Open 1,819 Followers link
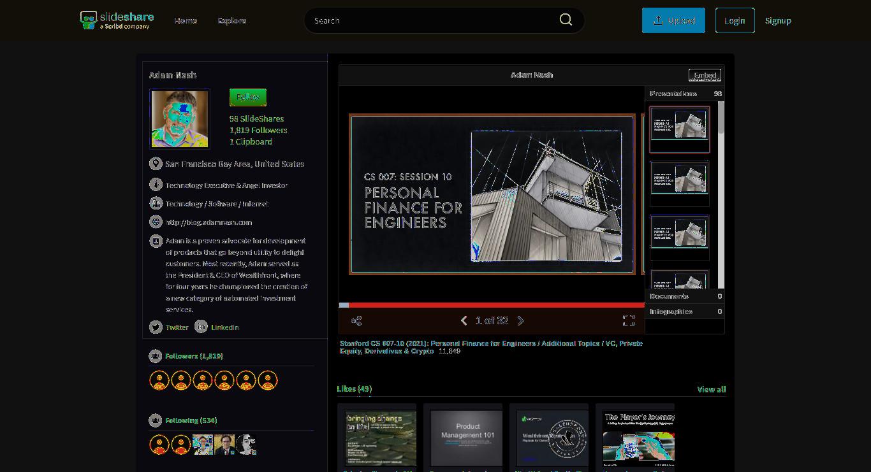The width and height of the screenshot is (871, 472). click(258, 130)
